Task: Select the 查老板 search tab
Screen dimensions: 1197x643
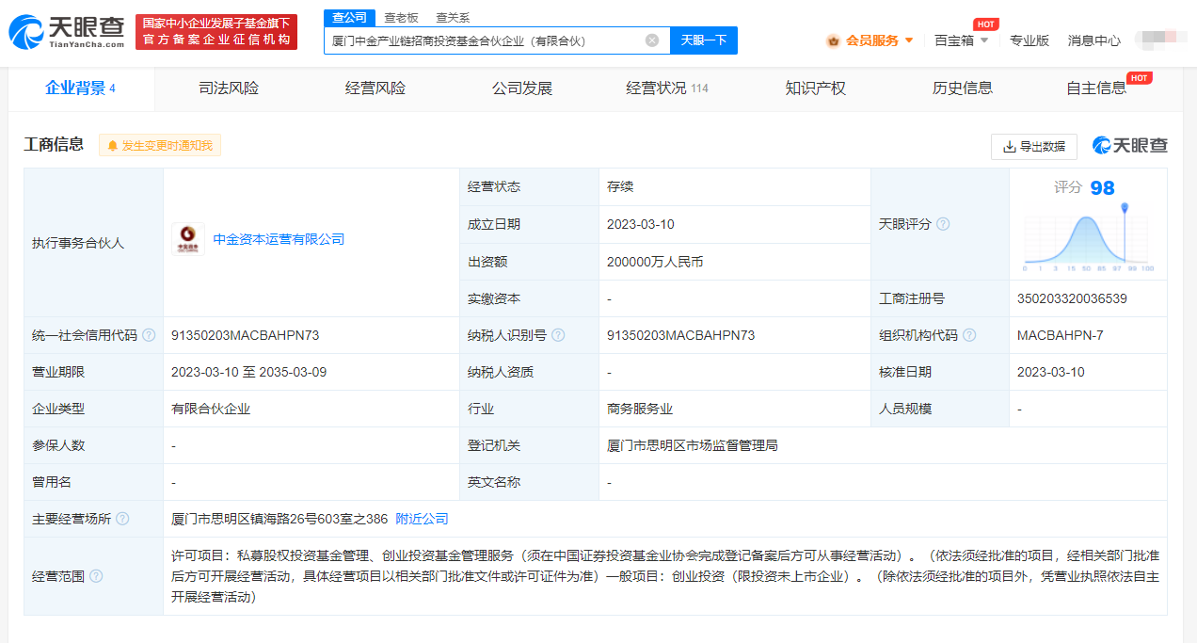Action: pos(401,17)
